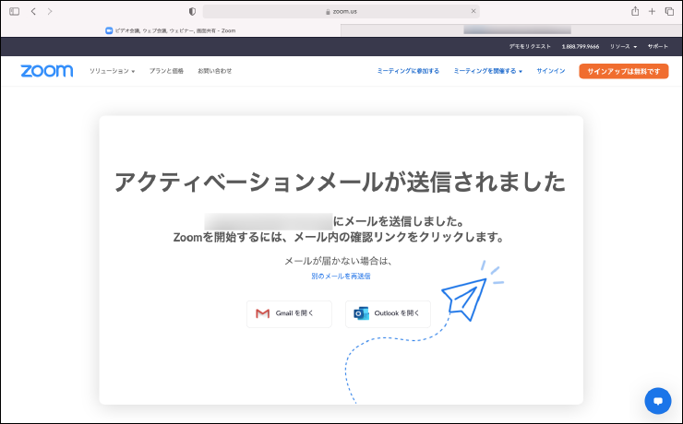Add a new tab with the plus icon
The height and width of the screenshot is (424, 683).
(x=652, y=11)
